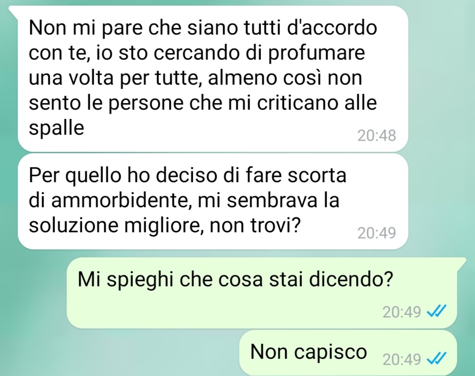Select the message starting "Non mi pare che"
This screenshot has width=475, height=376.
tap(213, 79)
